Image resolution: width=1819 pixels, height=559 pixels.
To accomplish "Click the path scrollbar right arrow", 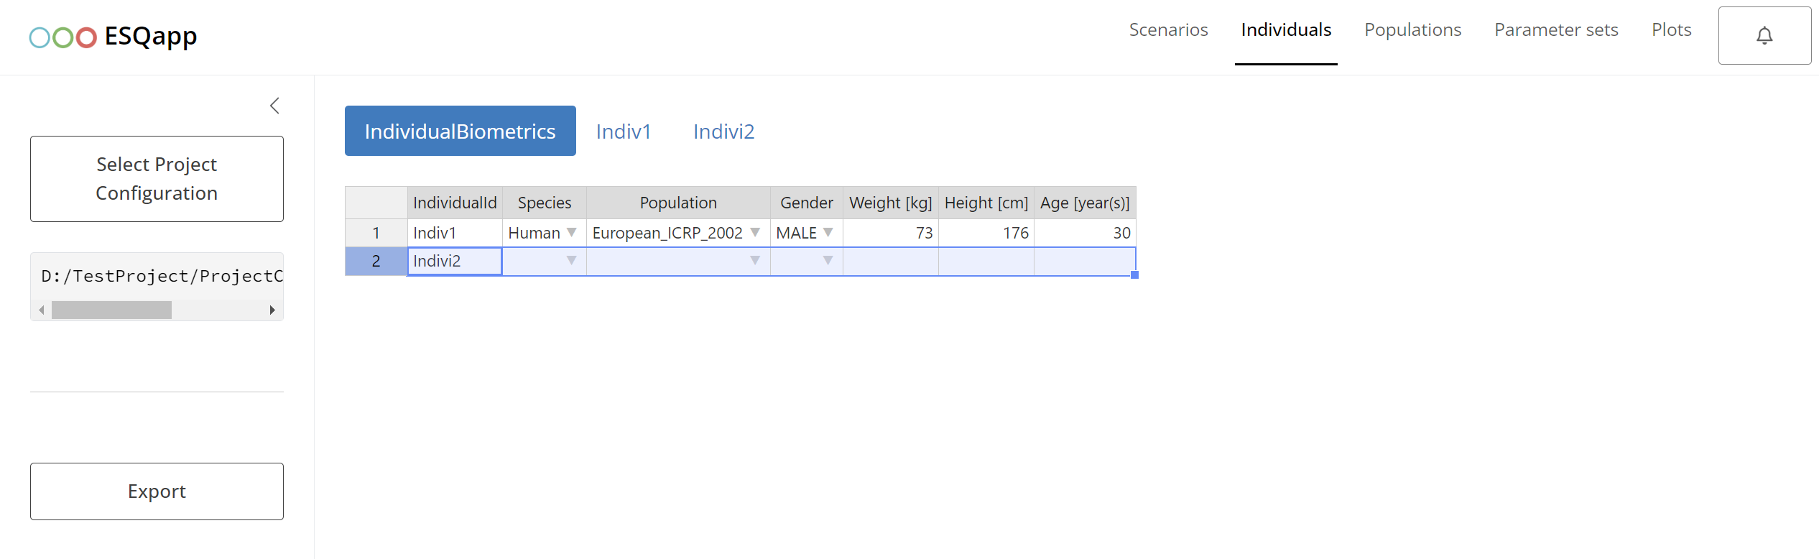I will coord(272,310).
